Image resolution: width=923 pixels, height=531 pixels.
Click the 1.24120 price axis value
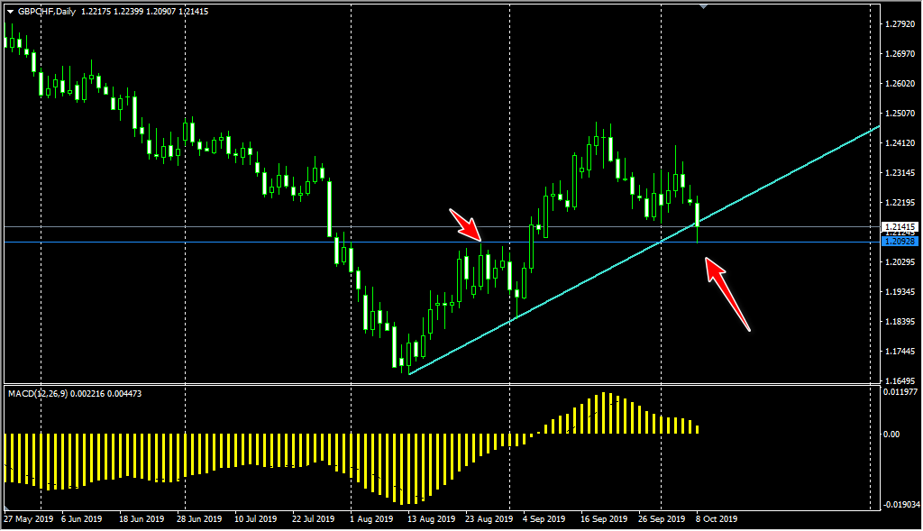(900, 143)
